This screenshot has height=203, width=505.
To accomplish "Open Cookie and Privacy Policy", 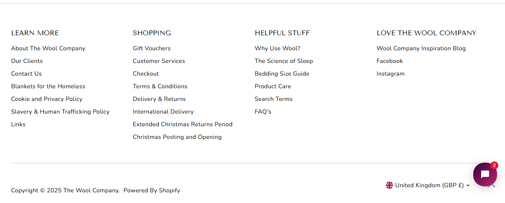I will pos(46,99).
